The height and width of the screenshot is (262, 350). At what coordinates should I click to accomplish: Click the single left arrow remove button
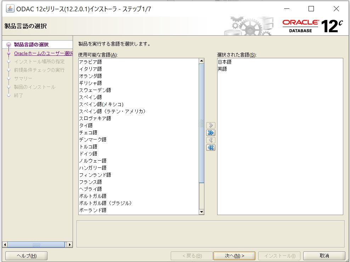211,140
